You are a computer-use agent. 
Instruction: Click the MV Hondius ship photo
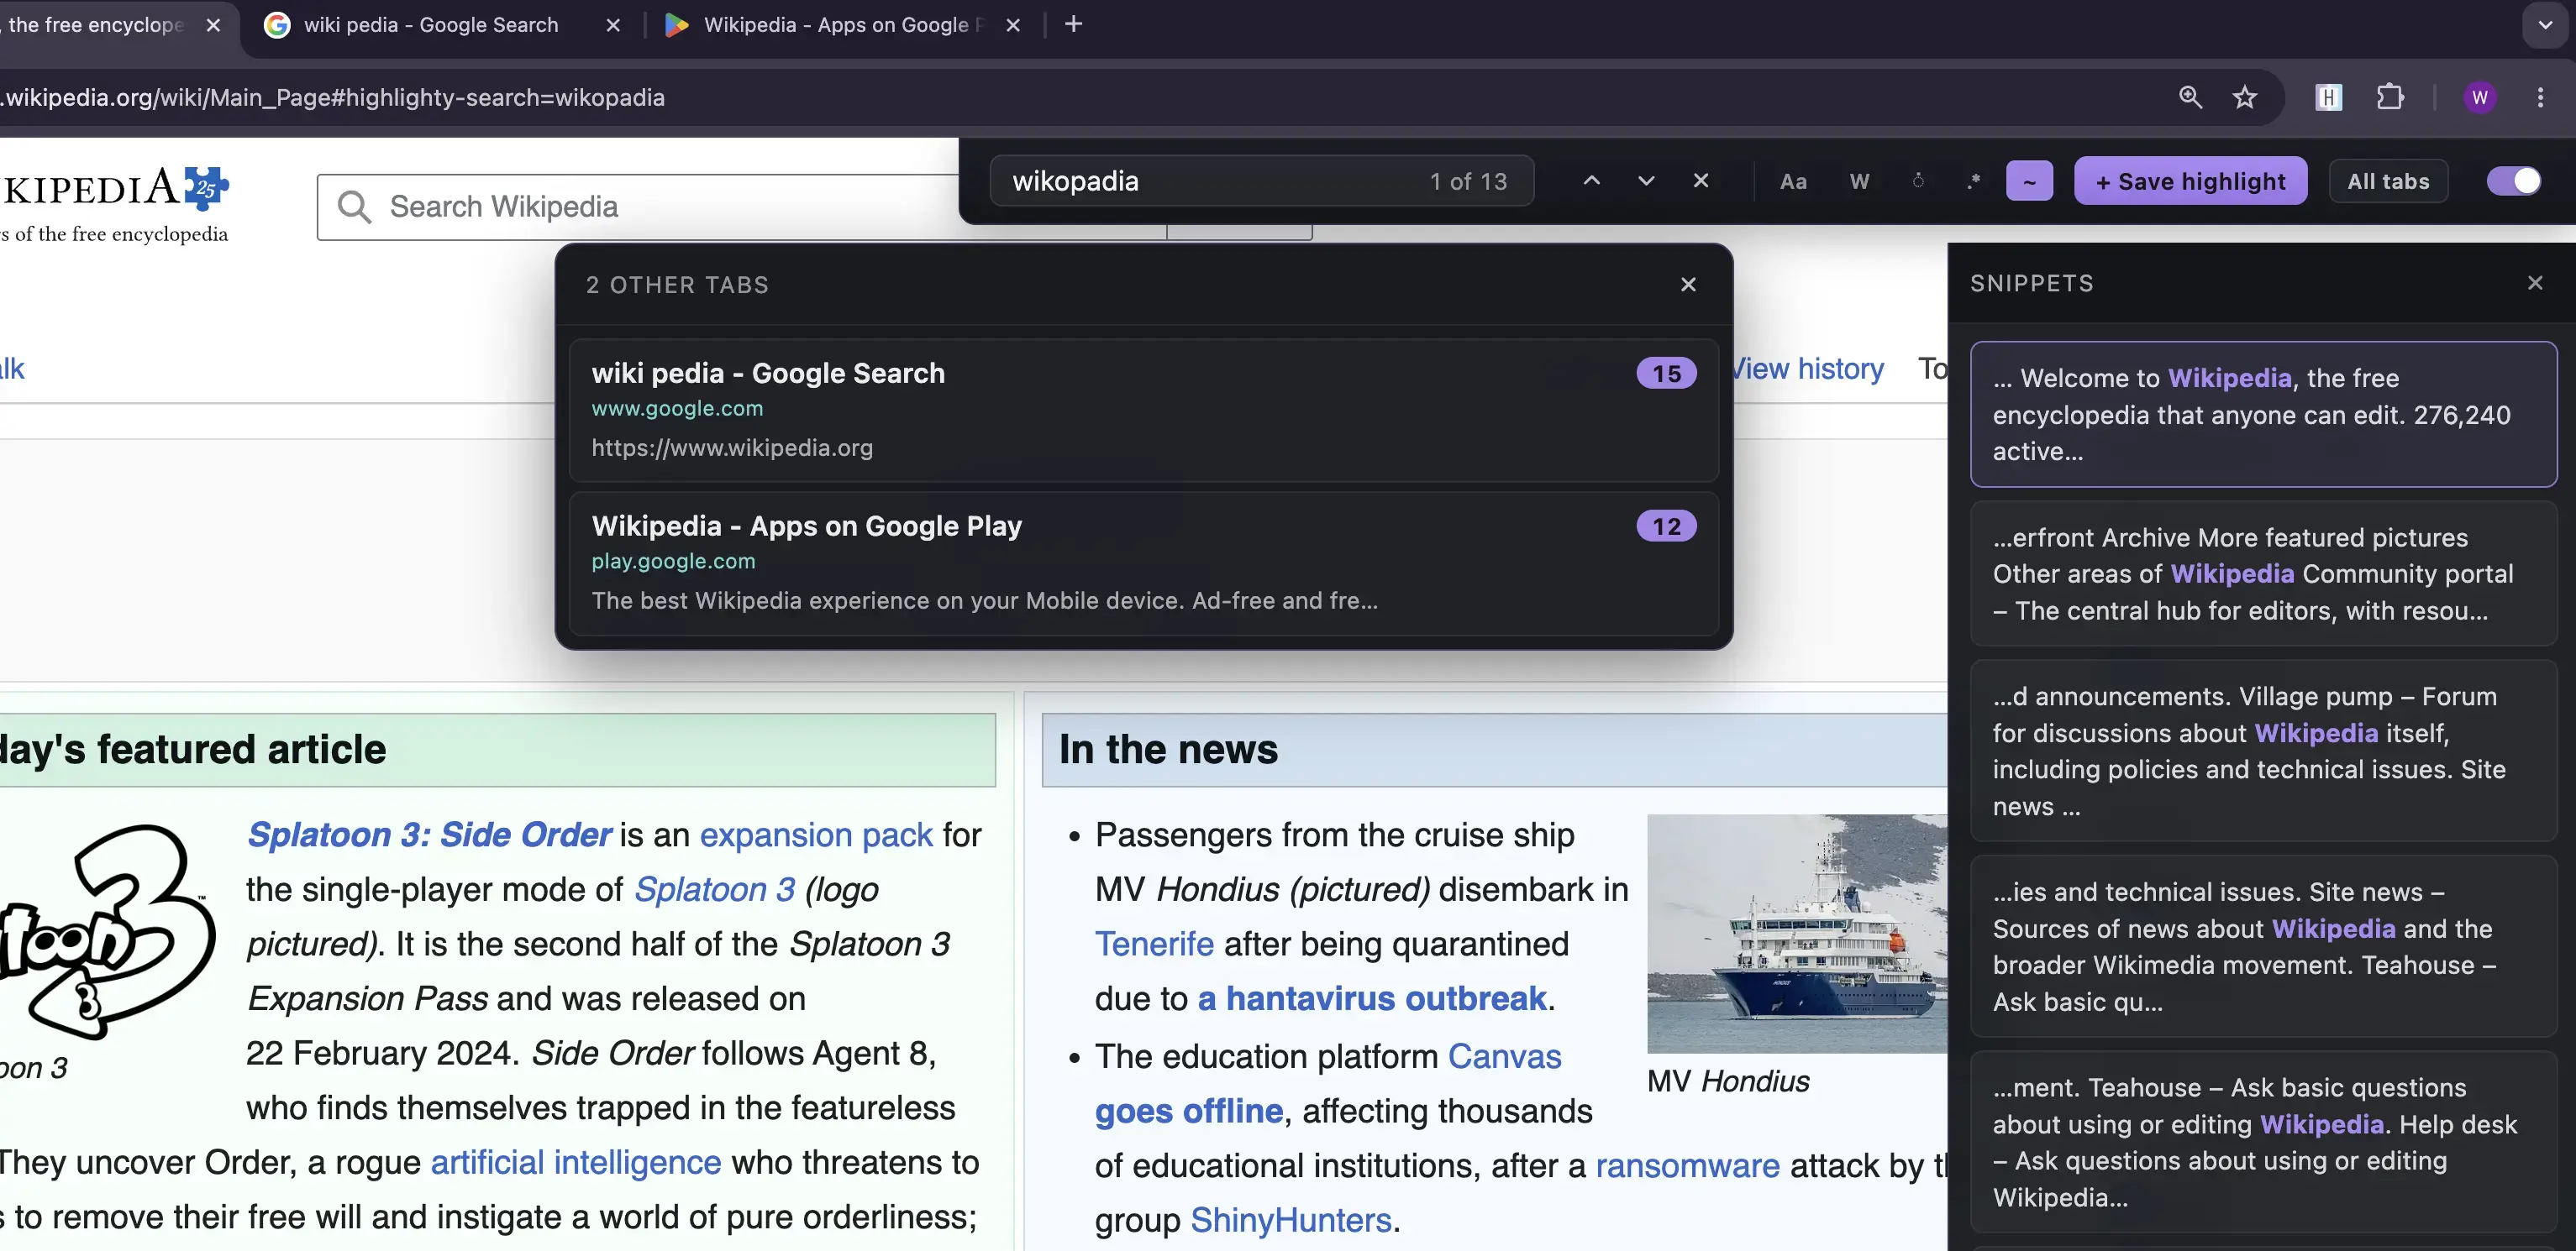1797,934
